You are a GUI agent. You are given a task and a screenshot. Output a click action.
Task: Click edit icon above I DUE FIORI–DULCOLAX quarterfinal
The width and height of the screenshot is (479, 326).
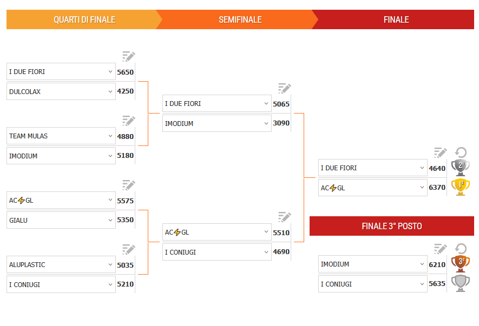click(x=128, y=57)
